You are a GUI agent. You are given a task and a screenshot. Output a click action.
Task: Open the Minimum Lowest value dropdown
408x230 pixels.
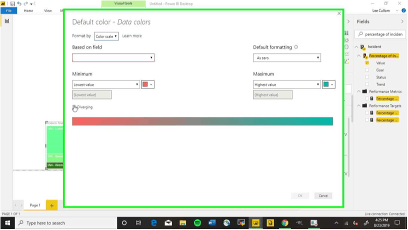point(106,84)
